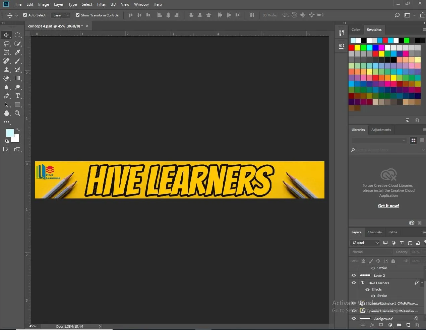Close the concept 4.psd document tab
The width and height of the screenshot is (426, 330).
click(x=87, y=26)
